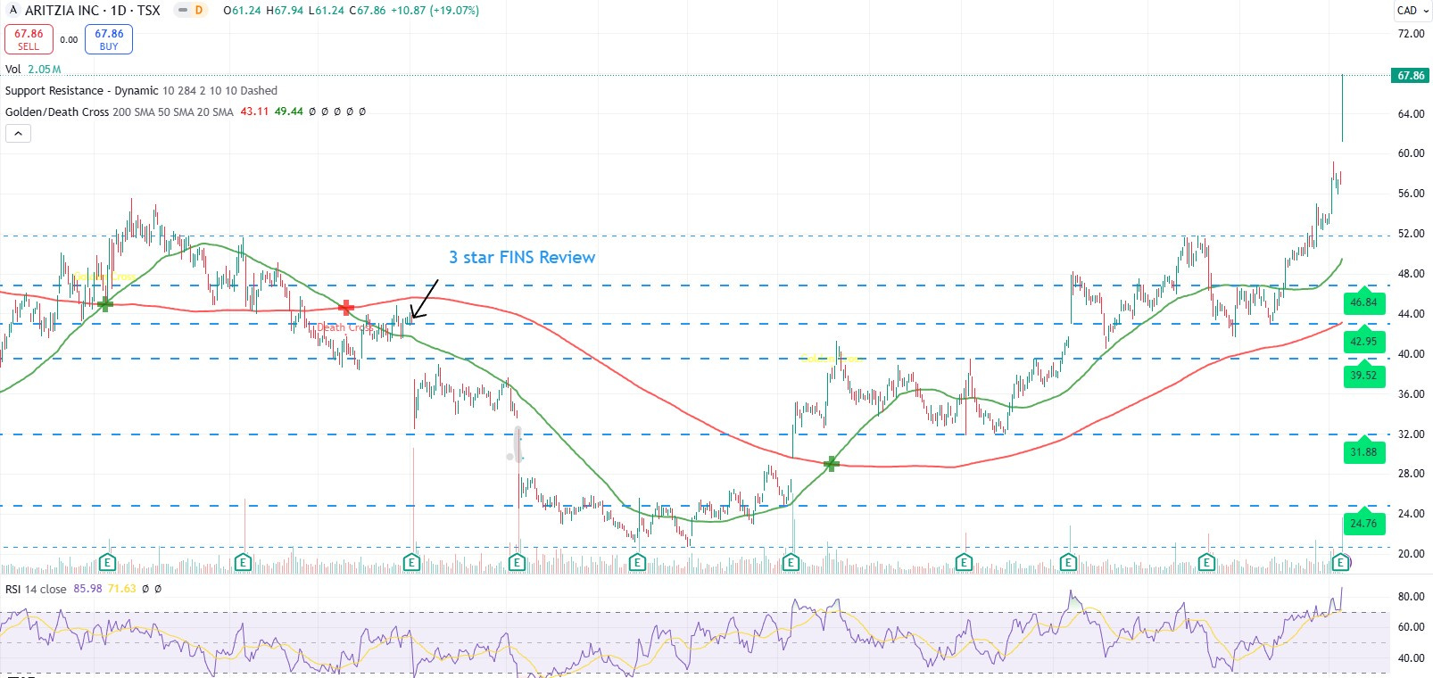Screen dimensions: 1433x678
Task: Click the leftmost earnings 'E' marker
Action: point(107,562)
